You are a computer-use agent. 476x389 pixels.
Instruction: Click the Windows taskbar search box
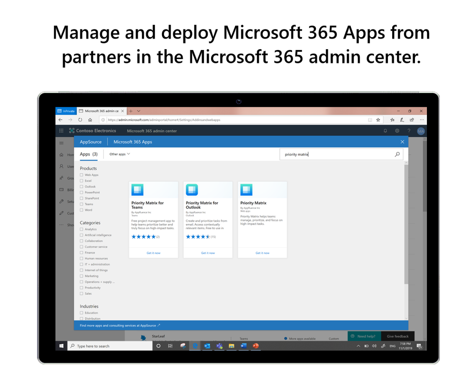[x=110, y=346]
